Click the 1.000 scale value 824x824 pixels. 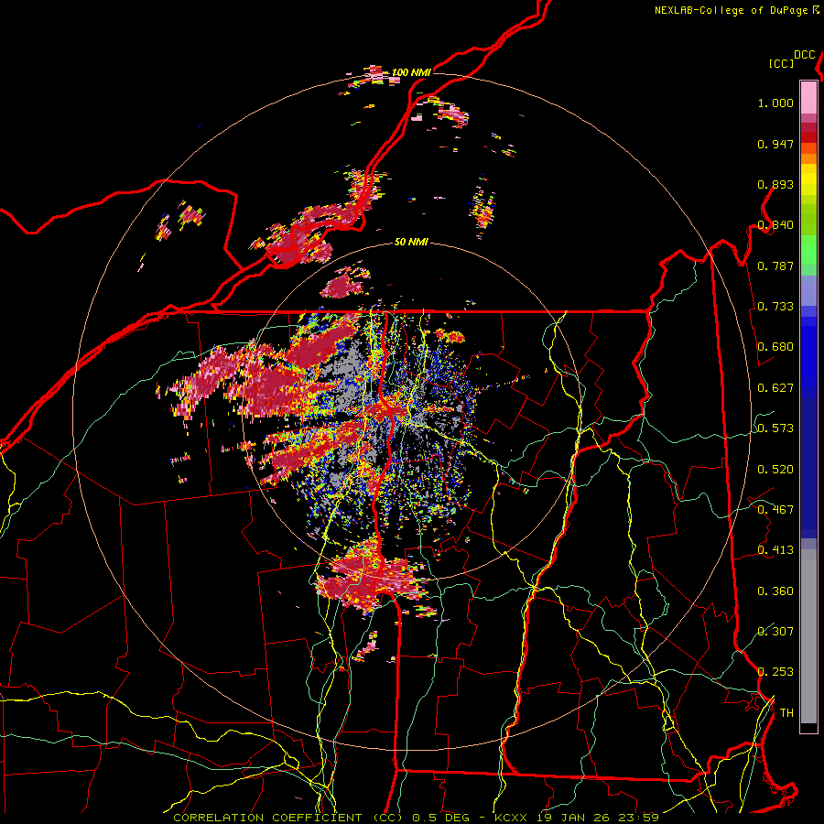(x=775, y=103)
